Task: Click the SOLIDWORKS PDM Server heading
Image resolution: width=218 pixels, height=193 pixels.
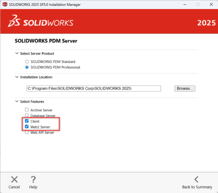Action: 46,41
